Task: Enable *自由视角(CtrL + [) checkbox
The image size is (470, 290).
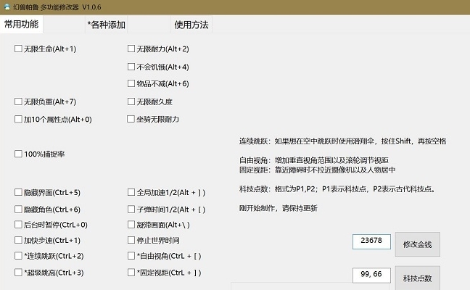Action: pyautogui.click(x=131, y=255)
